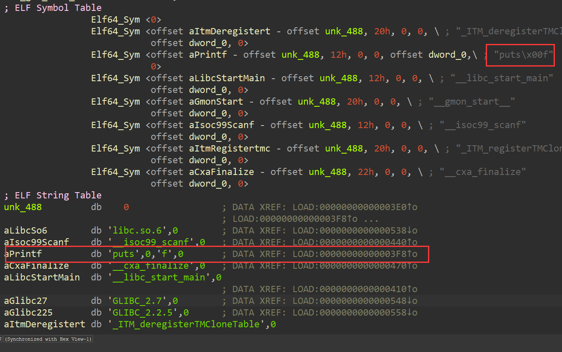Follow xref LOAD:0000000000000538 on aLibcSo6 row
This screenshot has width=562, height=352.
tap(355, 231)
